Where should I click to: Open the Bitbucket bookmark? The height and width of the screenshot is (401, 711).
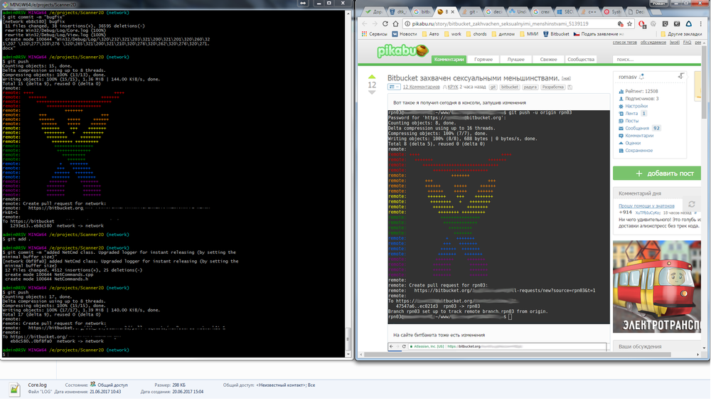(556, 34)
